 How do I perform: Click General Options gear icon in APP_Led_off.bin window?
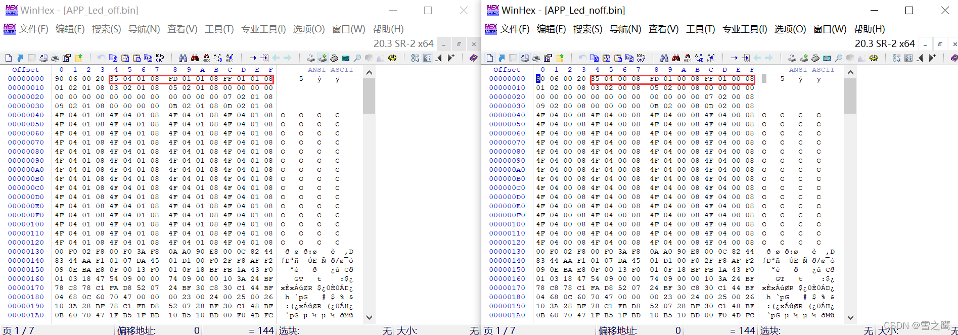tap(392, 58)
